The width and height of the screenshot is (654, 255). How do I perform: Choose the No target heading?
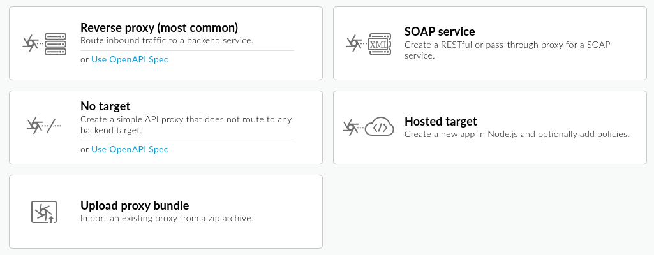(105, 106)
